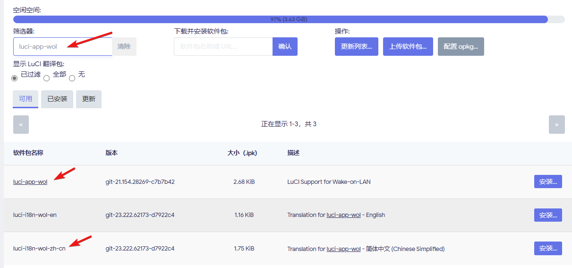Install the luci-i18n-wol-en package

[x=548, y=215]
